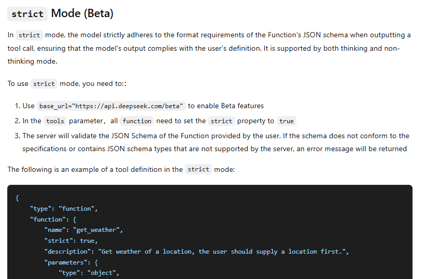
Task: Click the opening brace at the top of the code block
Action: click(18, 198)
